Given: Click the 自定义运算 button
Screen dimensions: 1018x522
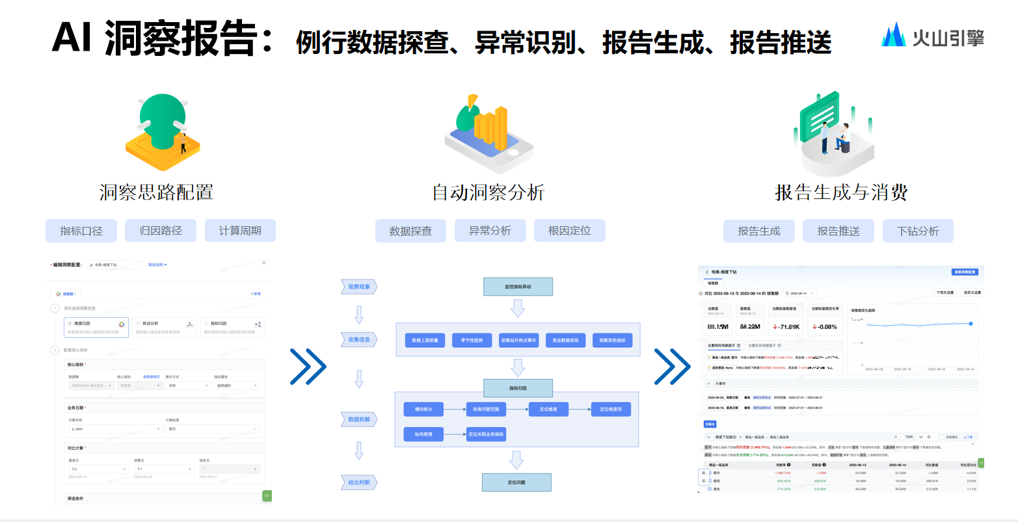Looking at the screenshot, I should 972,293.
